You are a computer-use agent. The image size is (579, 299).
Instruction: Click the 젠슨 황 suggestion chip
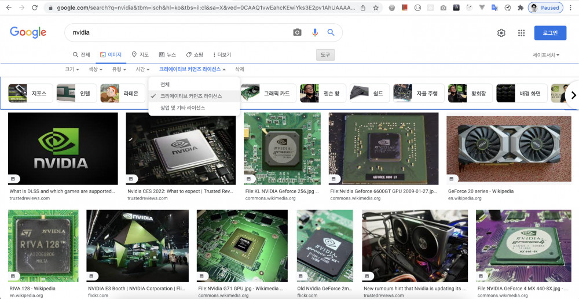323,93
